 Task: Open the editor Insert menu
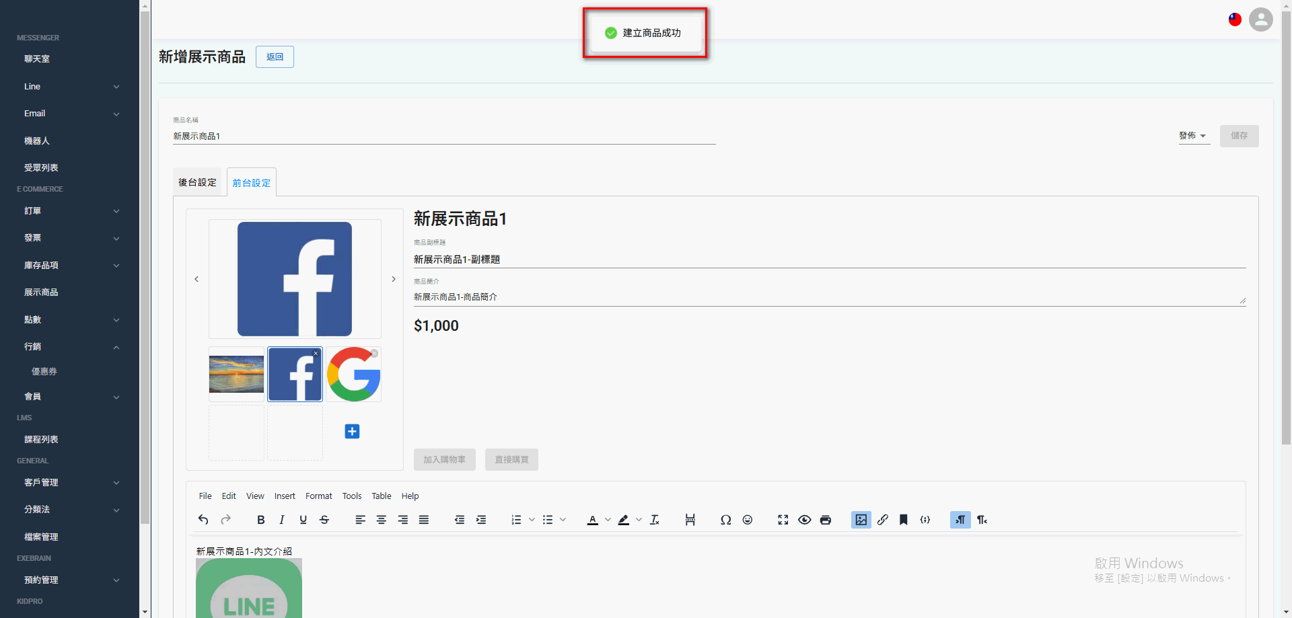[x=285, y=496]
